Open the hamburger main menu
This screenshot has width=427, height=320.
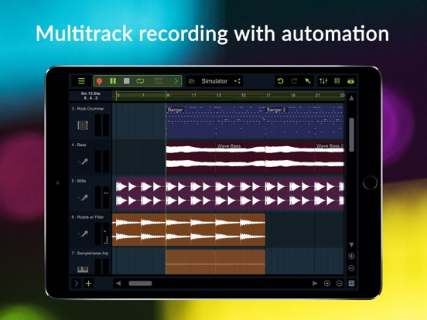[x=81, y=81]
